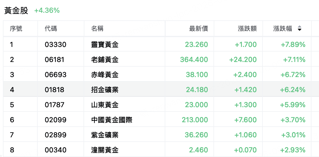Open the 招金礦業 highlighted row
Image resolution: width=319 pixels, height=157 pixels.
point(157,90)
